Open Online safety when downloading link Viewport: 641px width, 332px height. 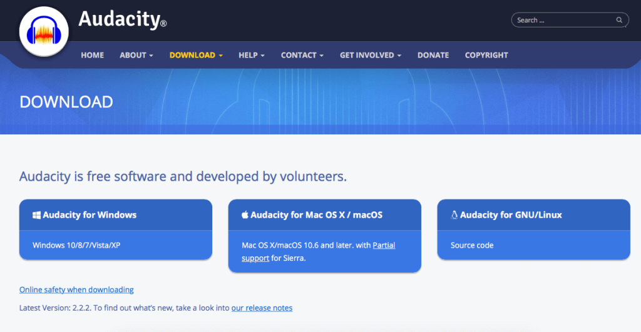[76, 289]
